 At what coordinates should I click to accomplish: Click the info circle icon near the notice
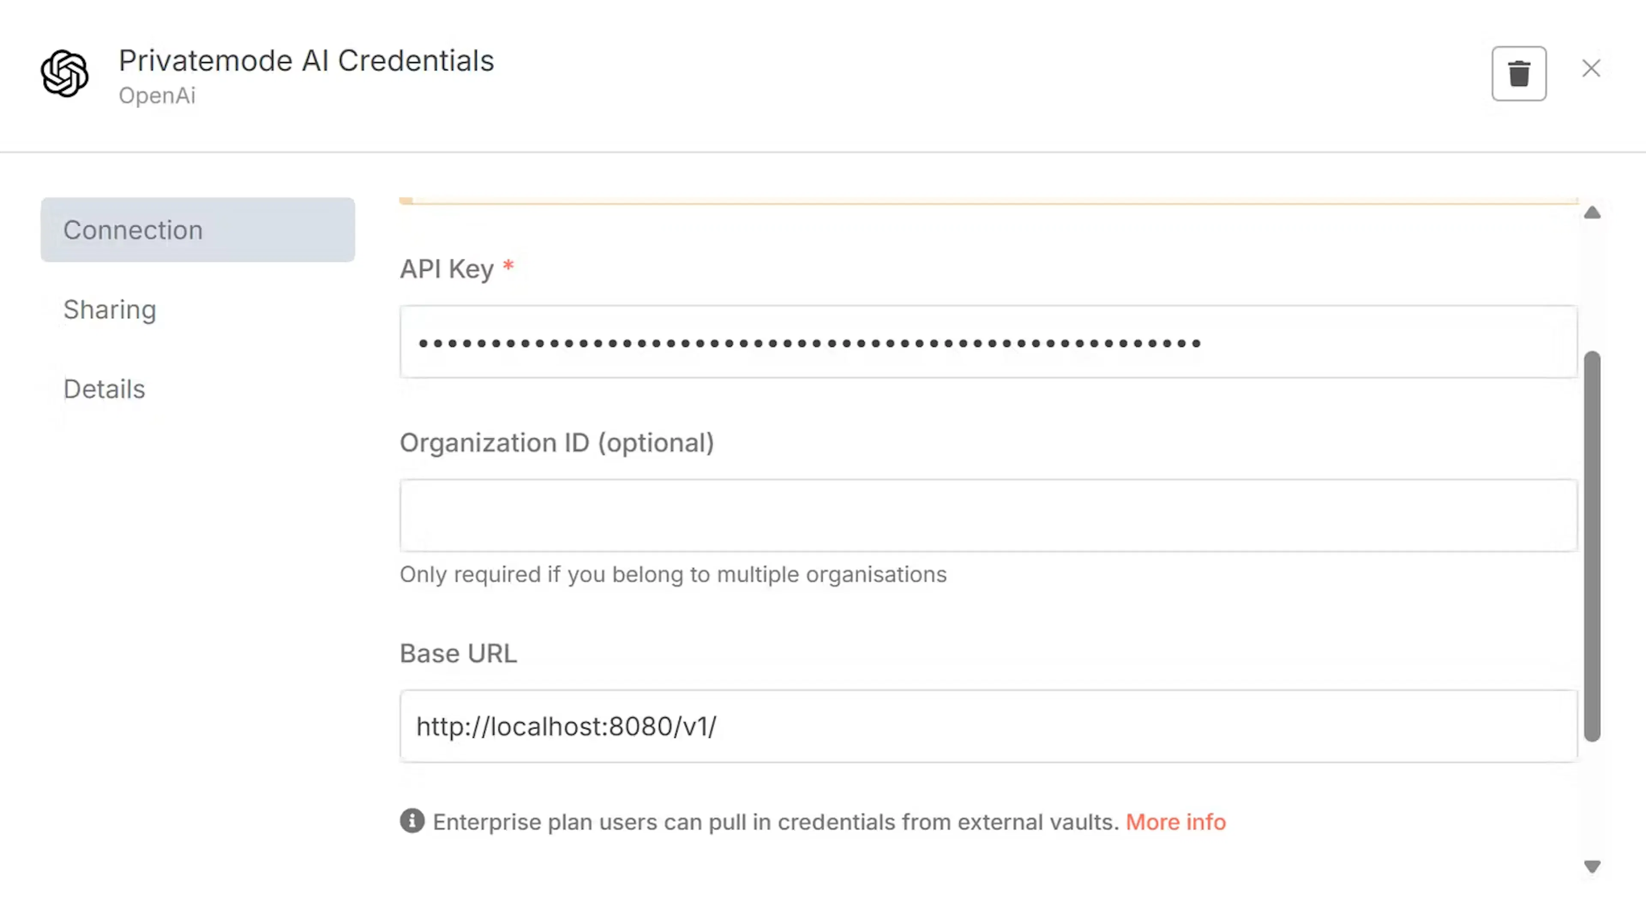[x=412, y=821]
